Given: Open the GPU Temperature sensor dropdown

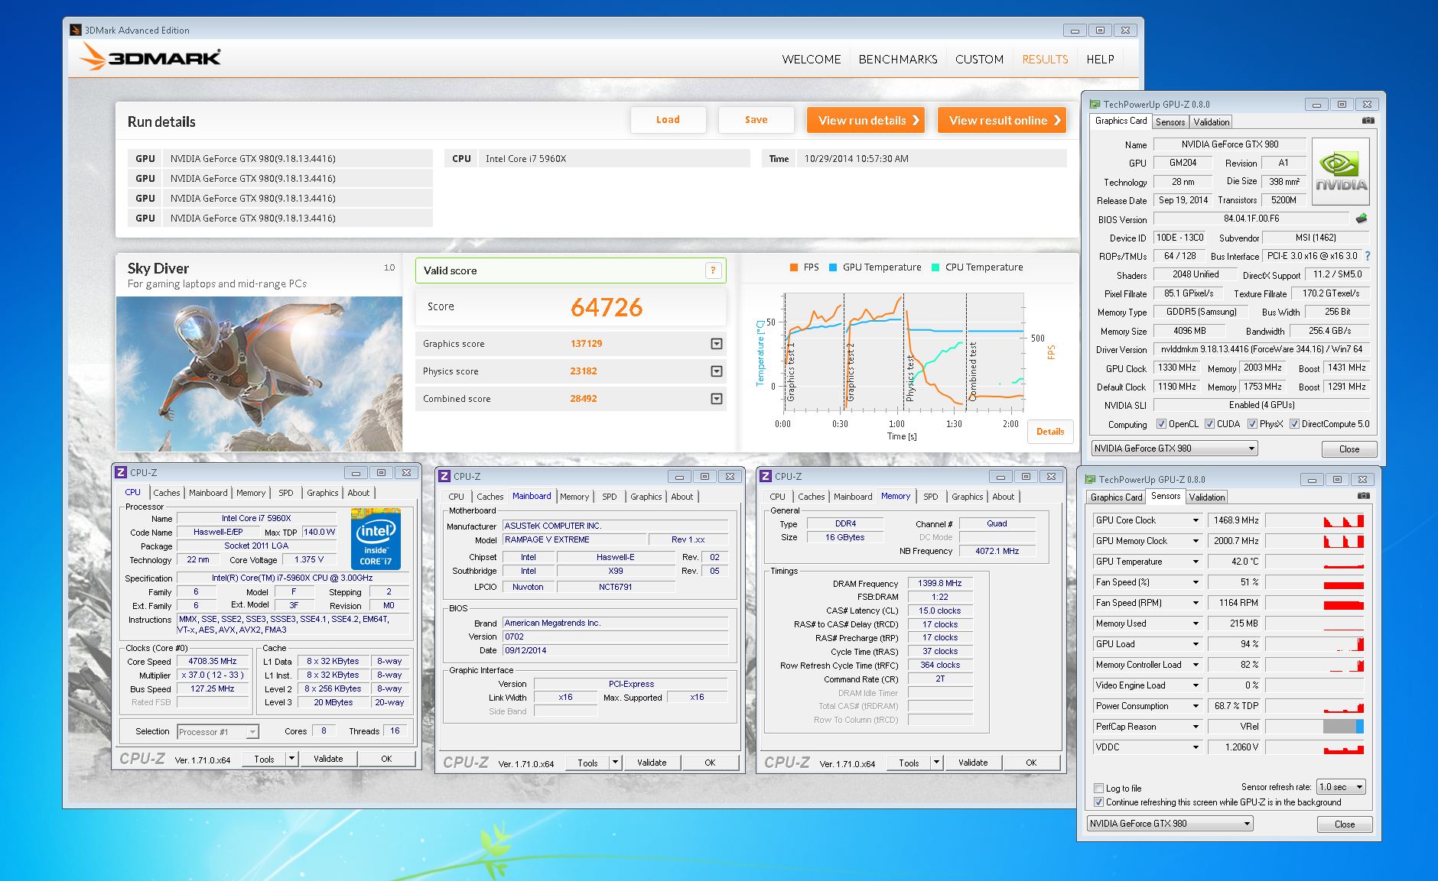Looking at the screenshot, I should click(x=1196, y=562).
